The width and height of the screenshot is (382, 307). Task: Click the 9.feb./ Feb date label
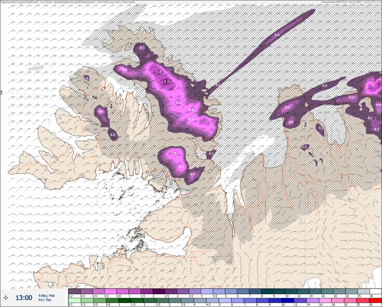(x=47, y=296)
